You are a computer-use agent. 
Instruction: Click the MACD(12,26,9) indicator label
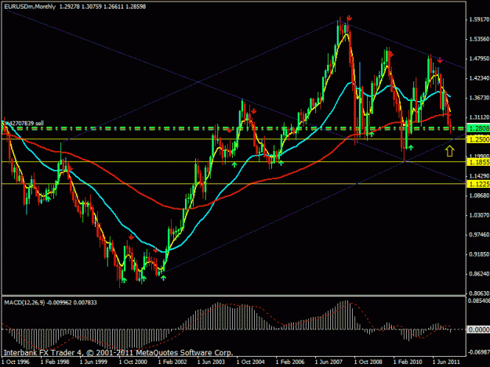click(x=24, y=303)
